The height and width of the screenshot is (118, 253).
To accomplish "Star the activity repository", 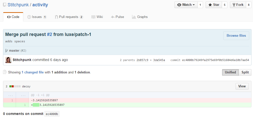I will [x=213, y=5].
